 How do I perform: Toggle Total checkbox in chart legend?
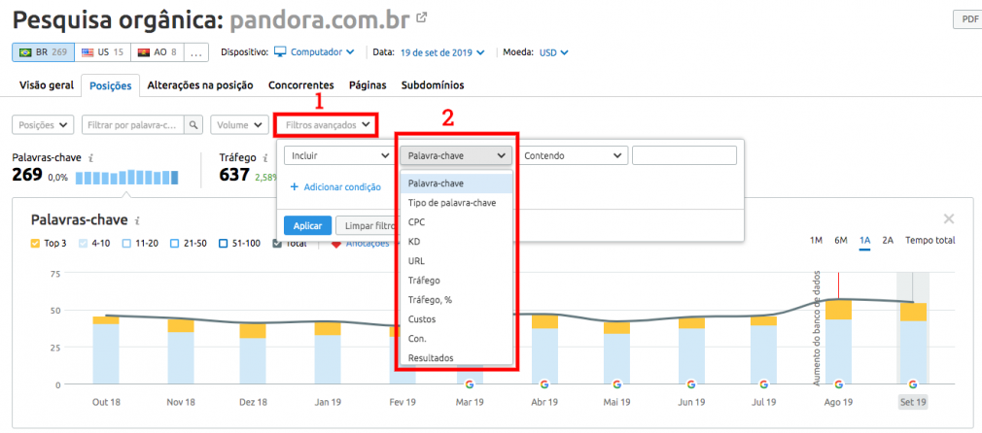pos(277,244)
